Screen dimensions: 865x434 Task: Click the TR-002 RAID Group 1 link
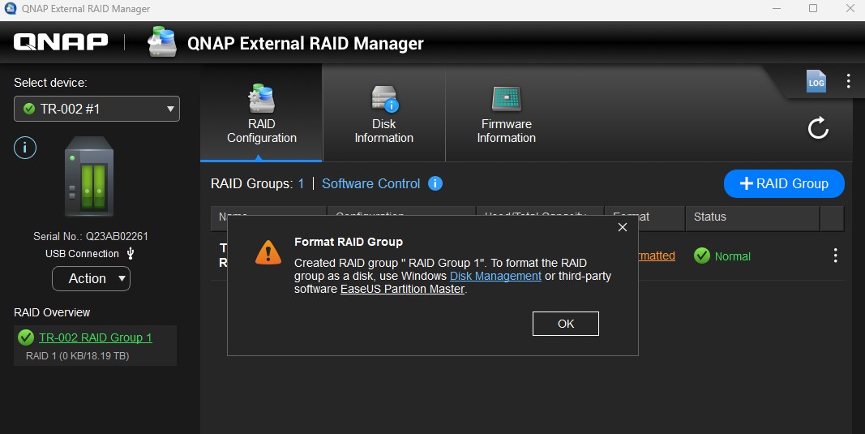click(x=95, y=337)
